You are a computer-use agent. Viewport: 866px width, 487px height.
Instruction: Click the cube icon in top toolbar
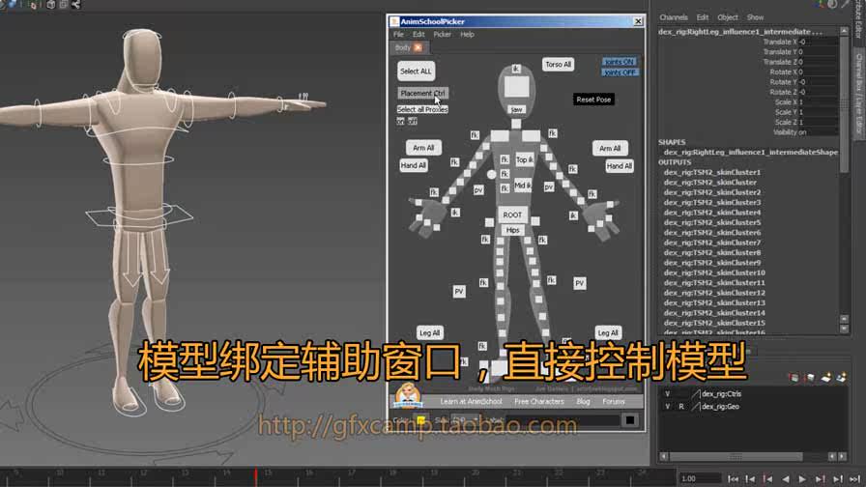pyautogui.click(x=51, y=5)
